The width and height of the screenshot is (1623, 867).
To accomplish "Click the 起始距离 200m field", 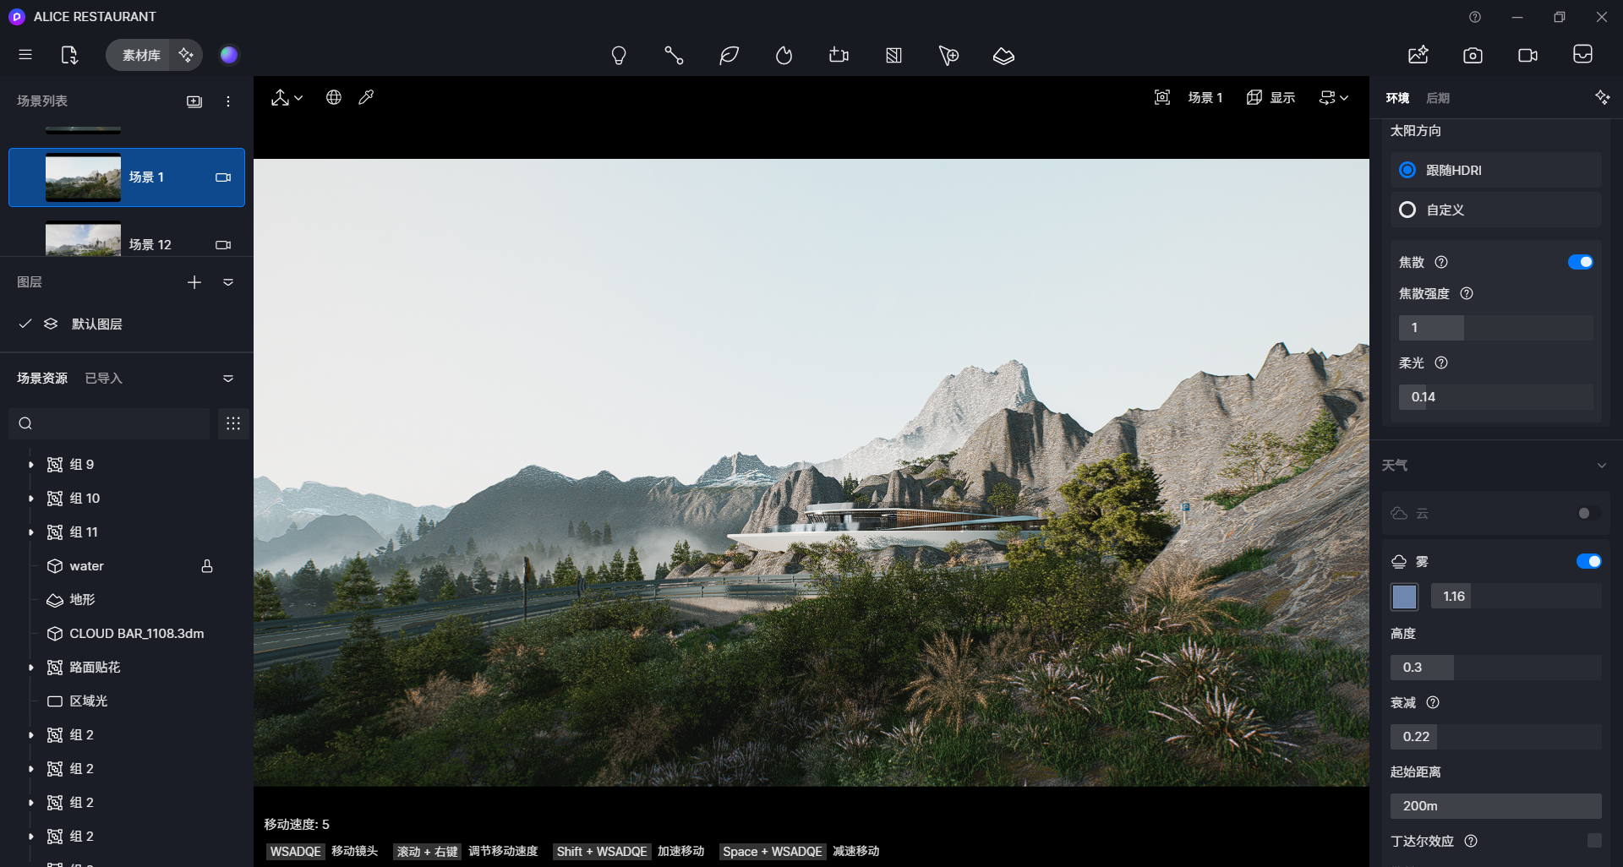I will pos(1496,806).
